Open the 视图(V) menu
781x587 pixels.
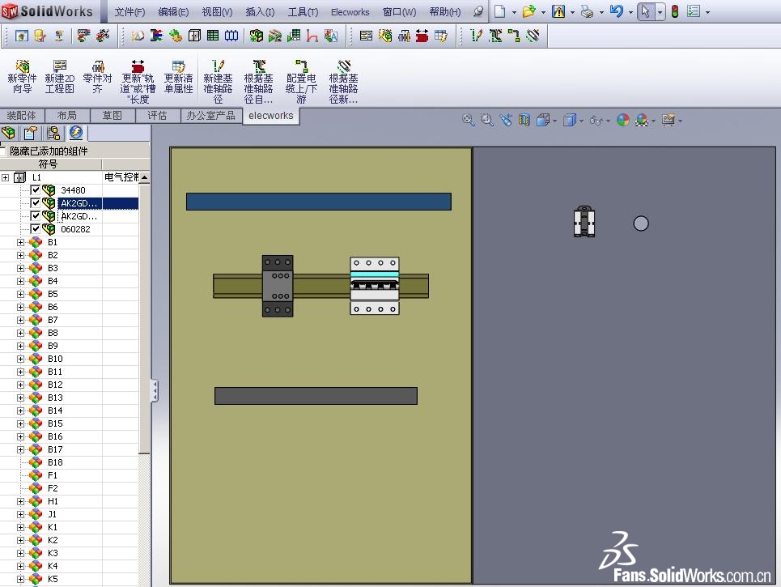click(217, 12)
